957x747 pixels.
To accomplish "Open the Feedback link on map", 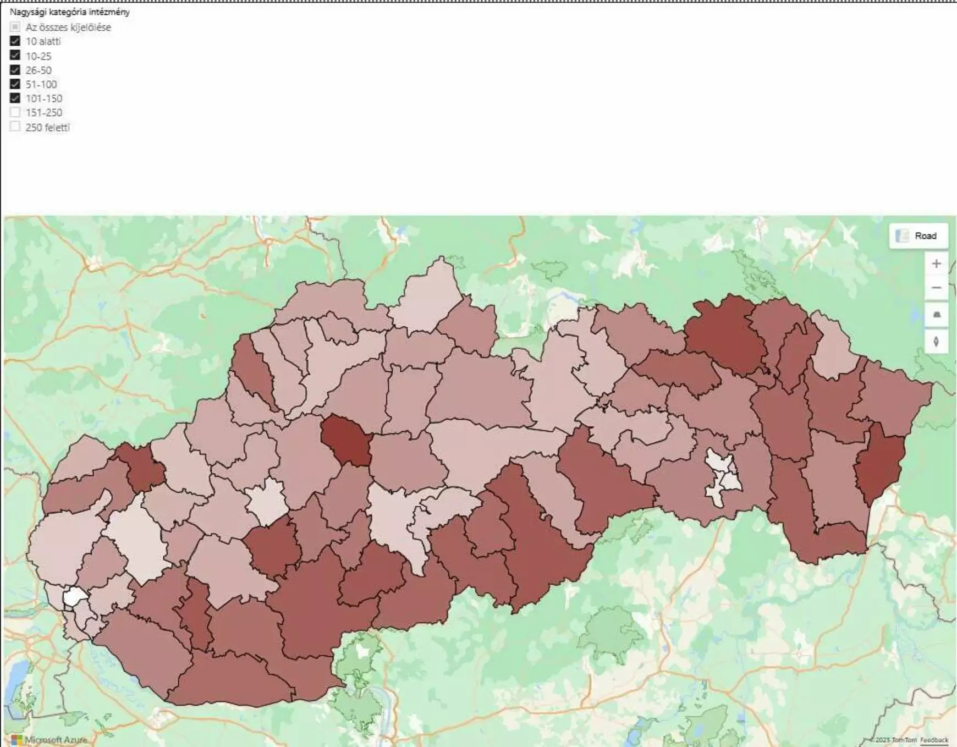I will [934, 740].
